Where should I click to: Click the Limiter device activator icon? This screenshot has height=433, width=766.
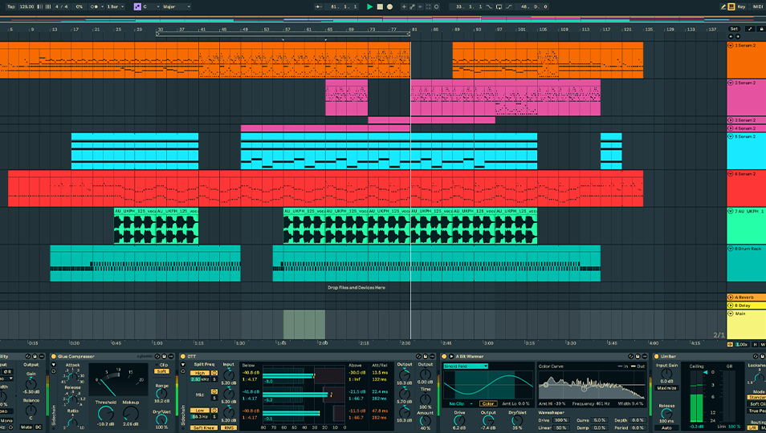(656, 356)
